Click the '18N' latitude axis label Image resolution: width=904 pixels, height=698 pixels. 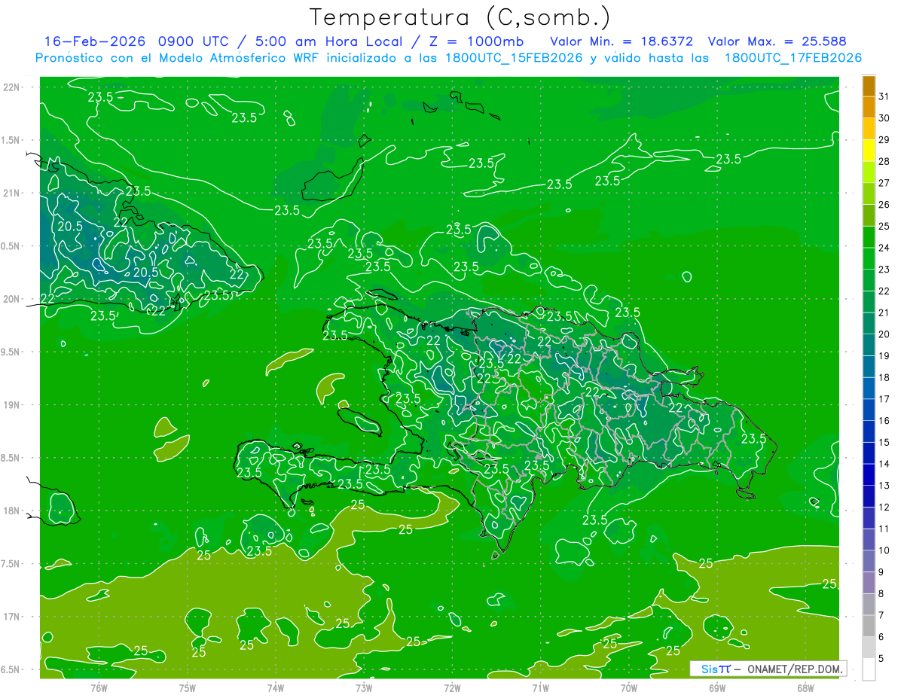[x=11, y=511]
